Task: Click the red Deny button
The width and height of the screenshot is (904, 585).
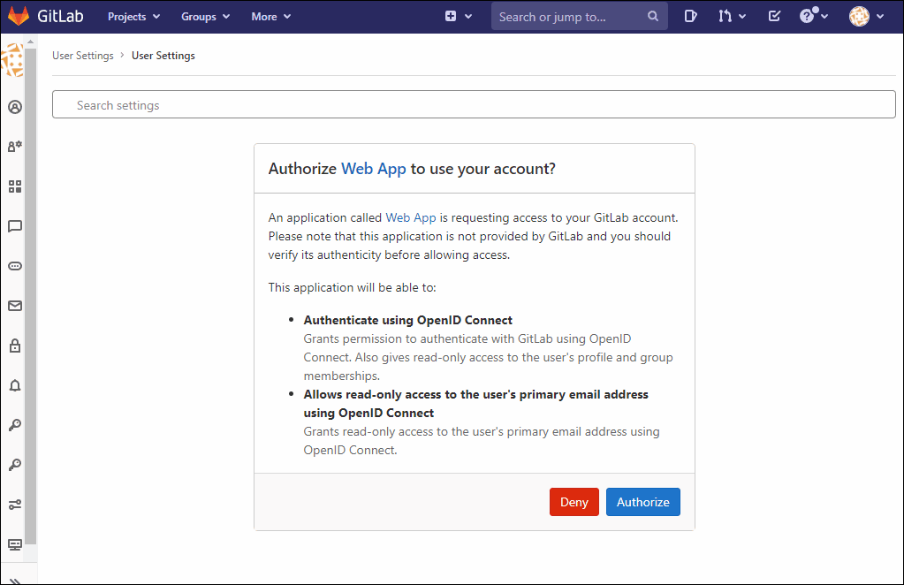Action: 574,501
